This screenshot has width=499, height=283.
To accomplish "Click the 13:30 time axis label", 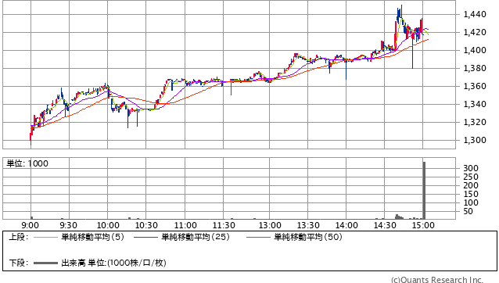I will click(x=308, y=225).
